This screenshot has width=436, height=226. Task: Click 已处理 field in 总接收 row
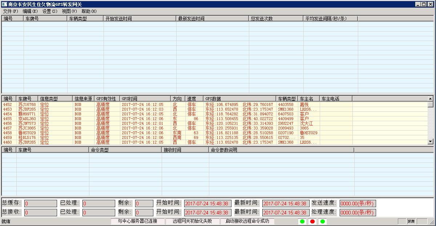99,213
